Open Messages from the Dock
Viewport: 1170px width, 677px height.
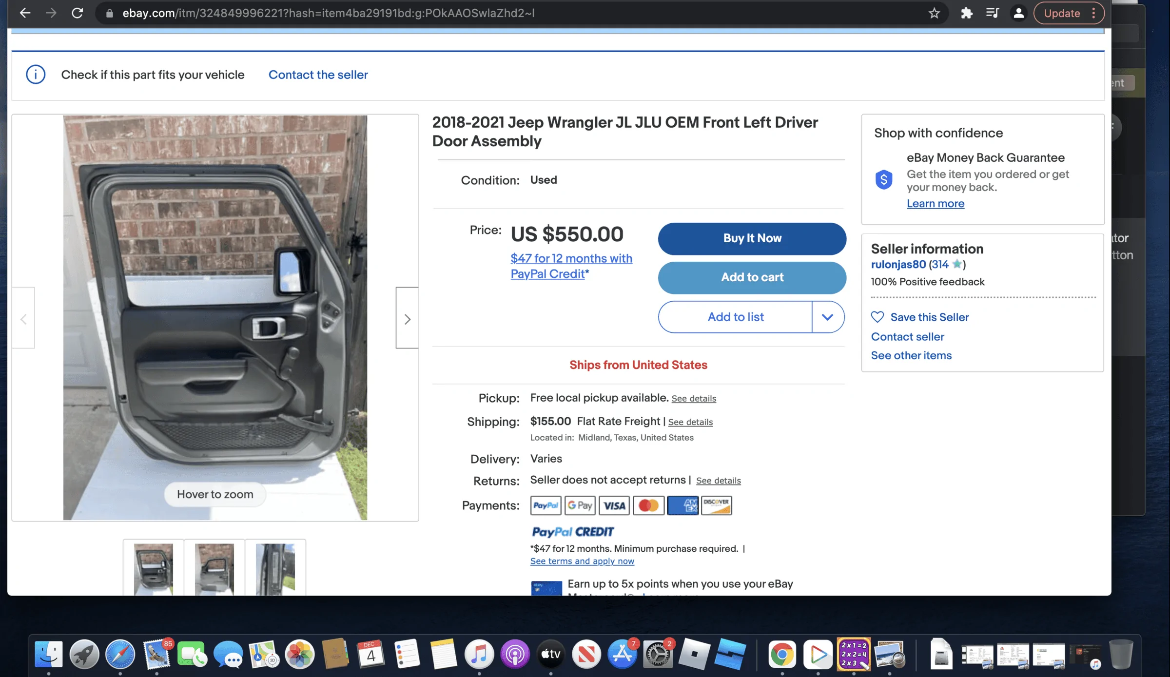(228, 654)
